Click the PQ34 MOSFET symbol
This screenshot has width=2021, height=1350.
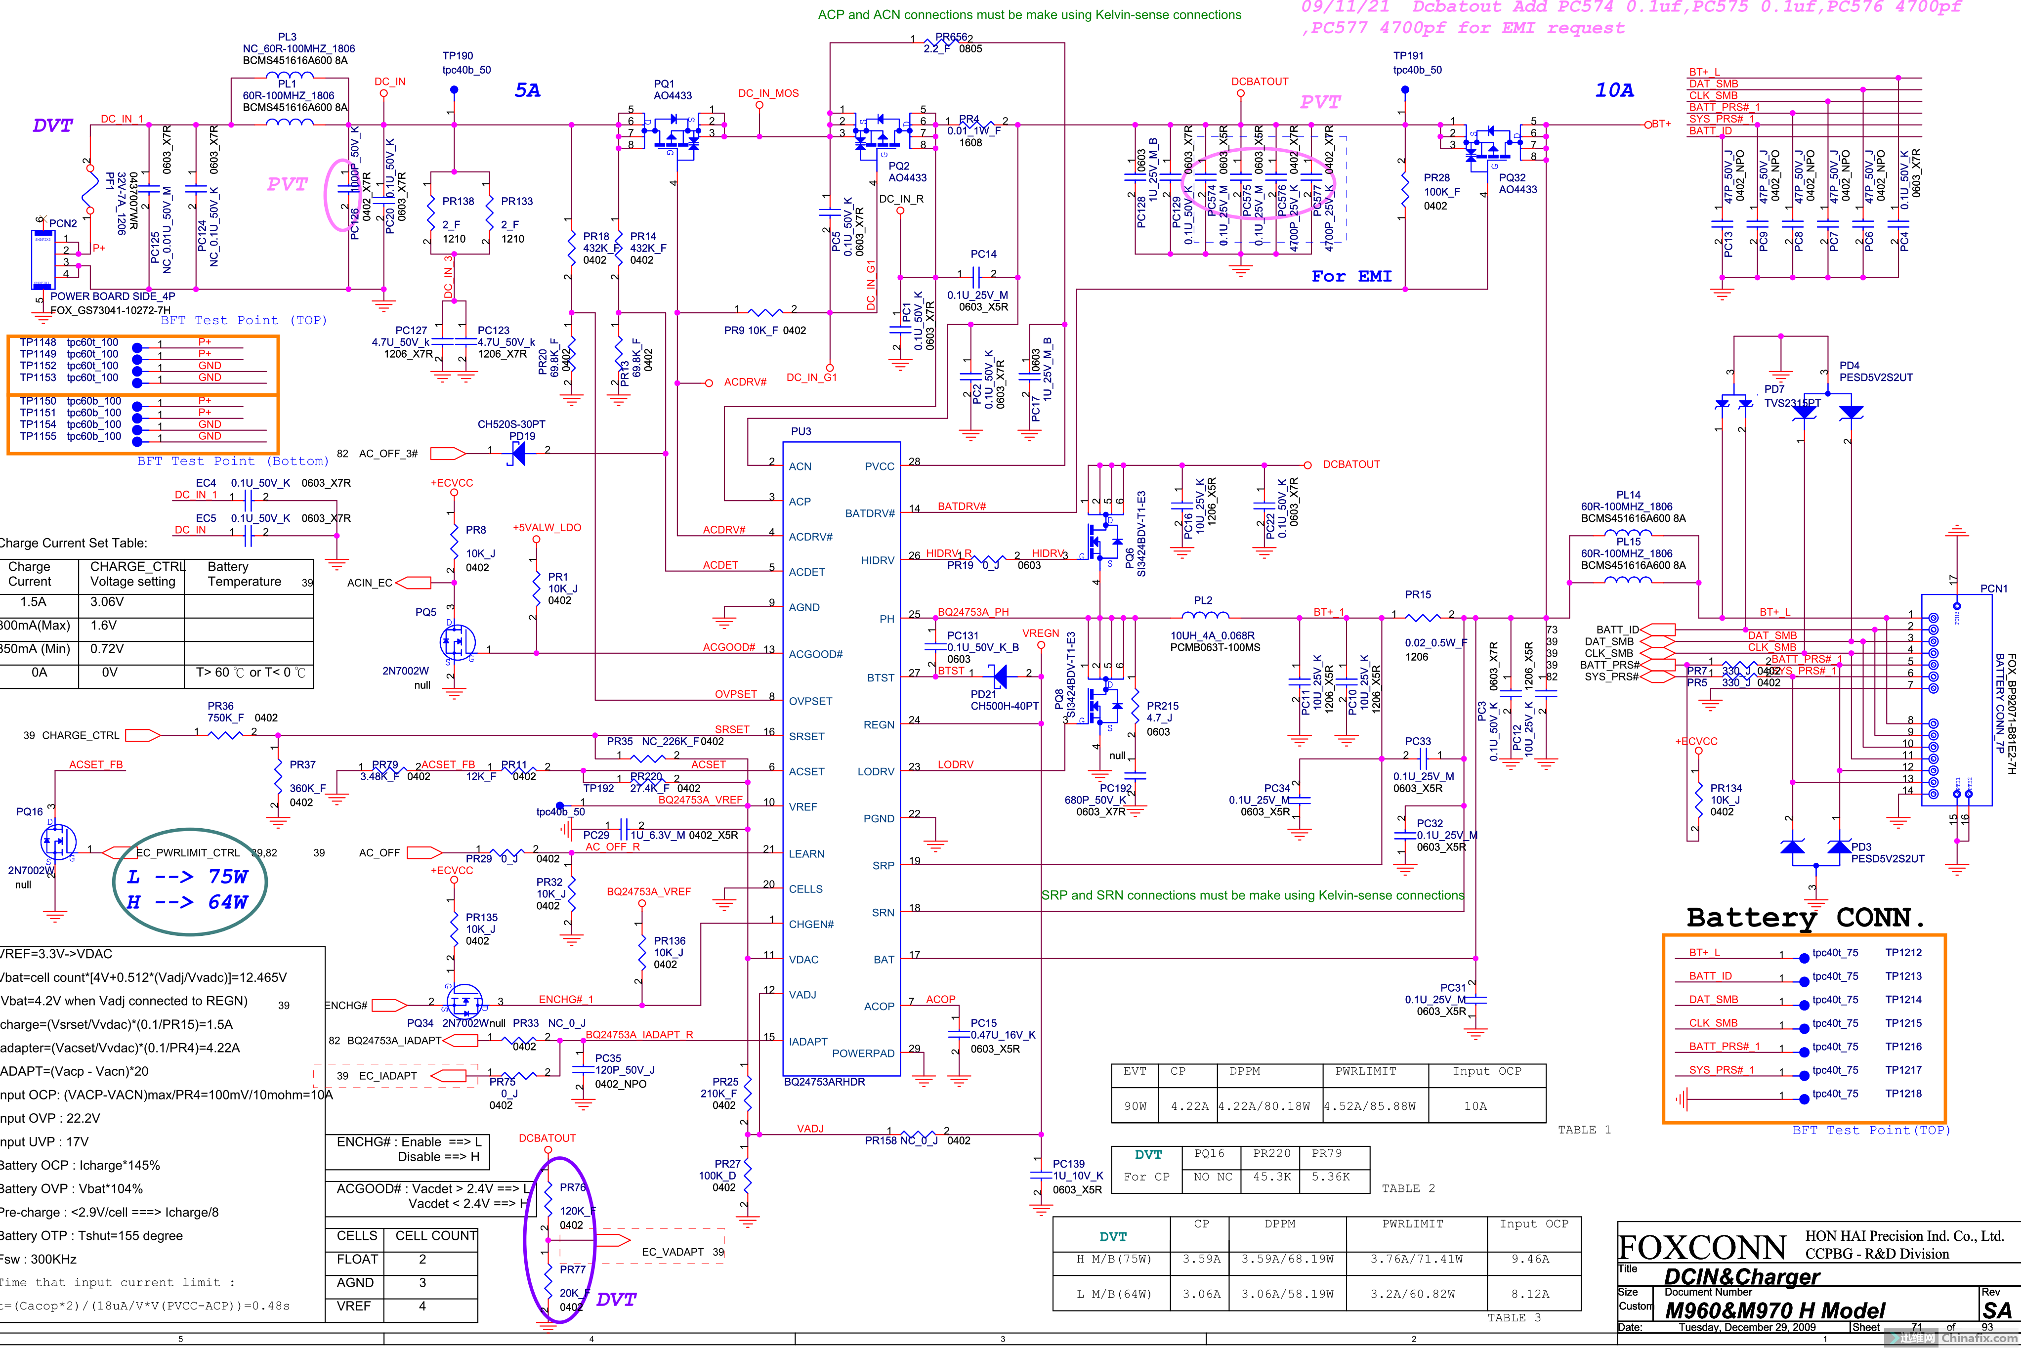[x=465, y=1001]
